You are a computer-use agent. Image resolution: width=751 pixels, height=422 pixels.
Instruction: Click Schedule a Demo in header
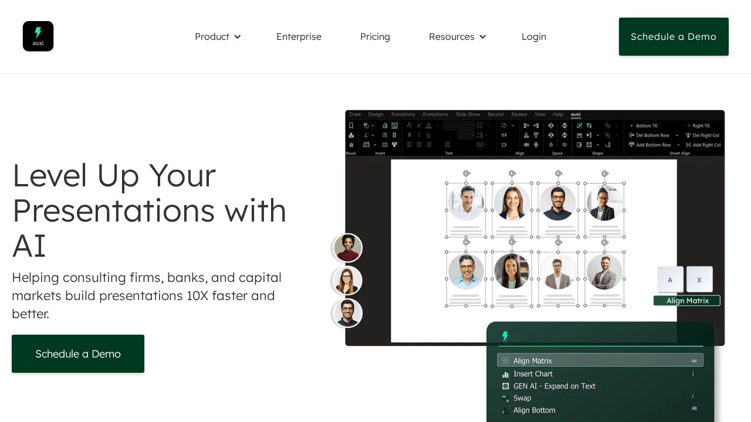pos(674,36)
